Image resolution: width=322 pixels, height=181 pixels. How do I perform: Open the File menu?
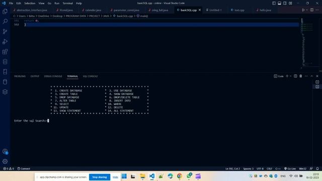click(11, 3)
